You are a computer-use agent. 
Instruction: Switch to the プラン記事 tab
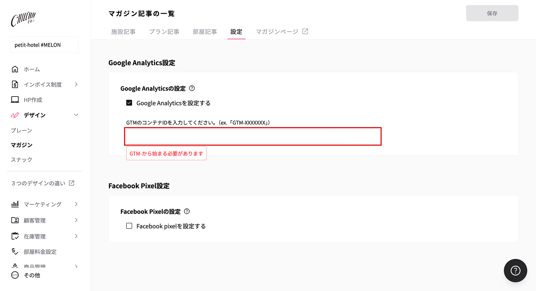164,32
